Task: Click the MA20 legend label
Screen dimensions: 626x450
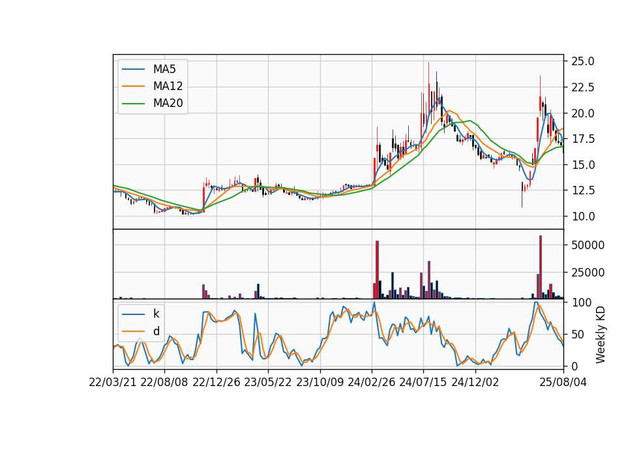Action: [168, 103]
